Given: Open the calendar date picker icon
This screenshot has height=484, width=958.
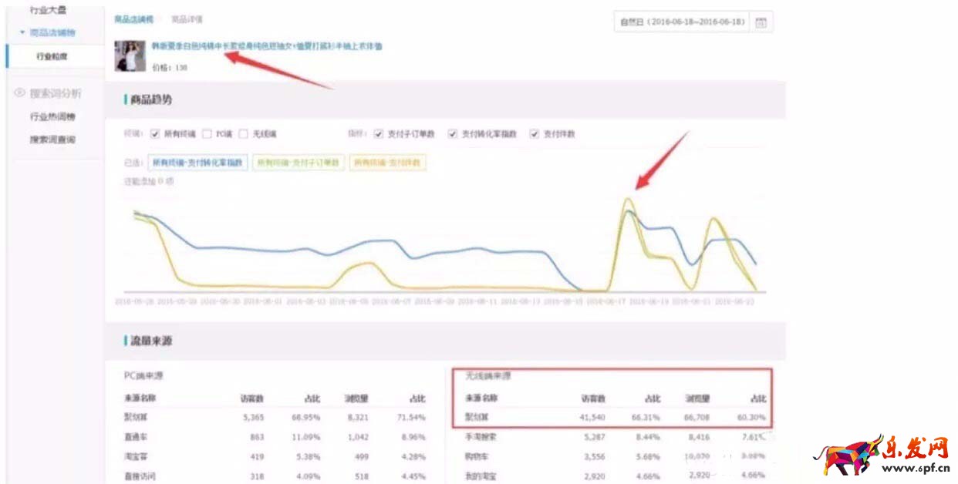Looking at the screenshot, I should (761, 22).
